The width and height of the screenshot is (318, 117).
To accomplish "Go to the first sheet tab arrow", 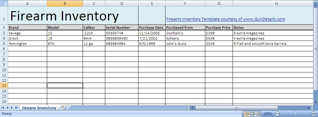I will [3, 108].
